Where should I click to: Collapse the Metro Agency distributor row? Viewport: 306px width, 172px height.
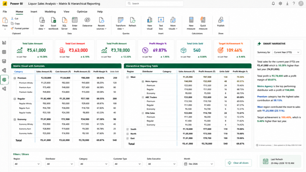(143, 81)
